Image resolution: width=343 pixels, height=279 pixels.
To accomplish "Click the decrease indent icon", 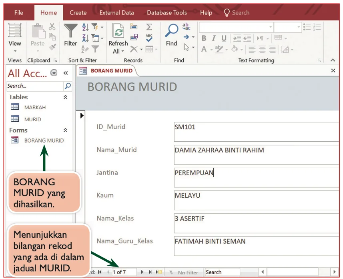I will click(247, 38).
